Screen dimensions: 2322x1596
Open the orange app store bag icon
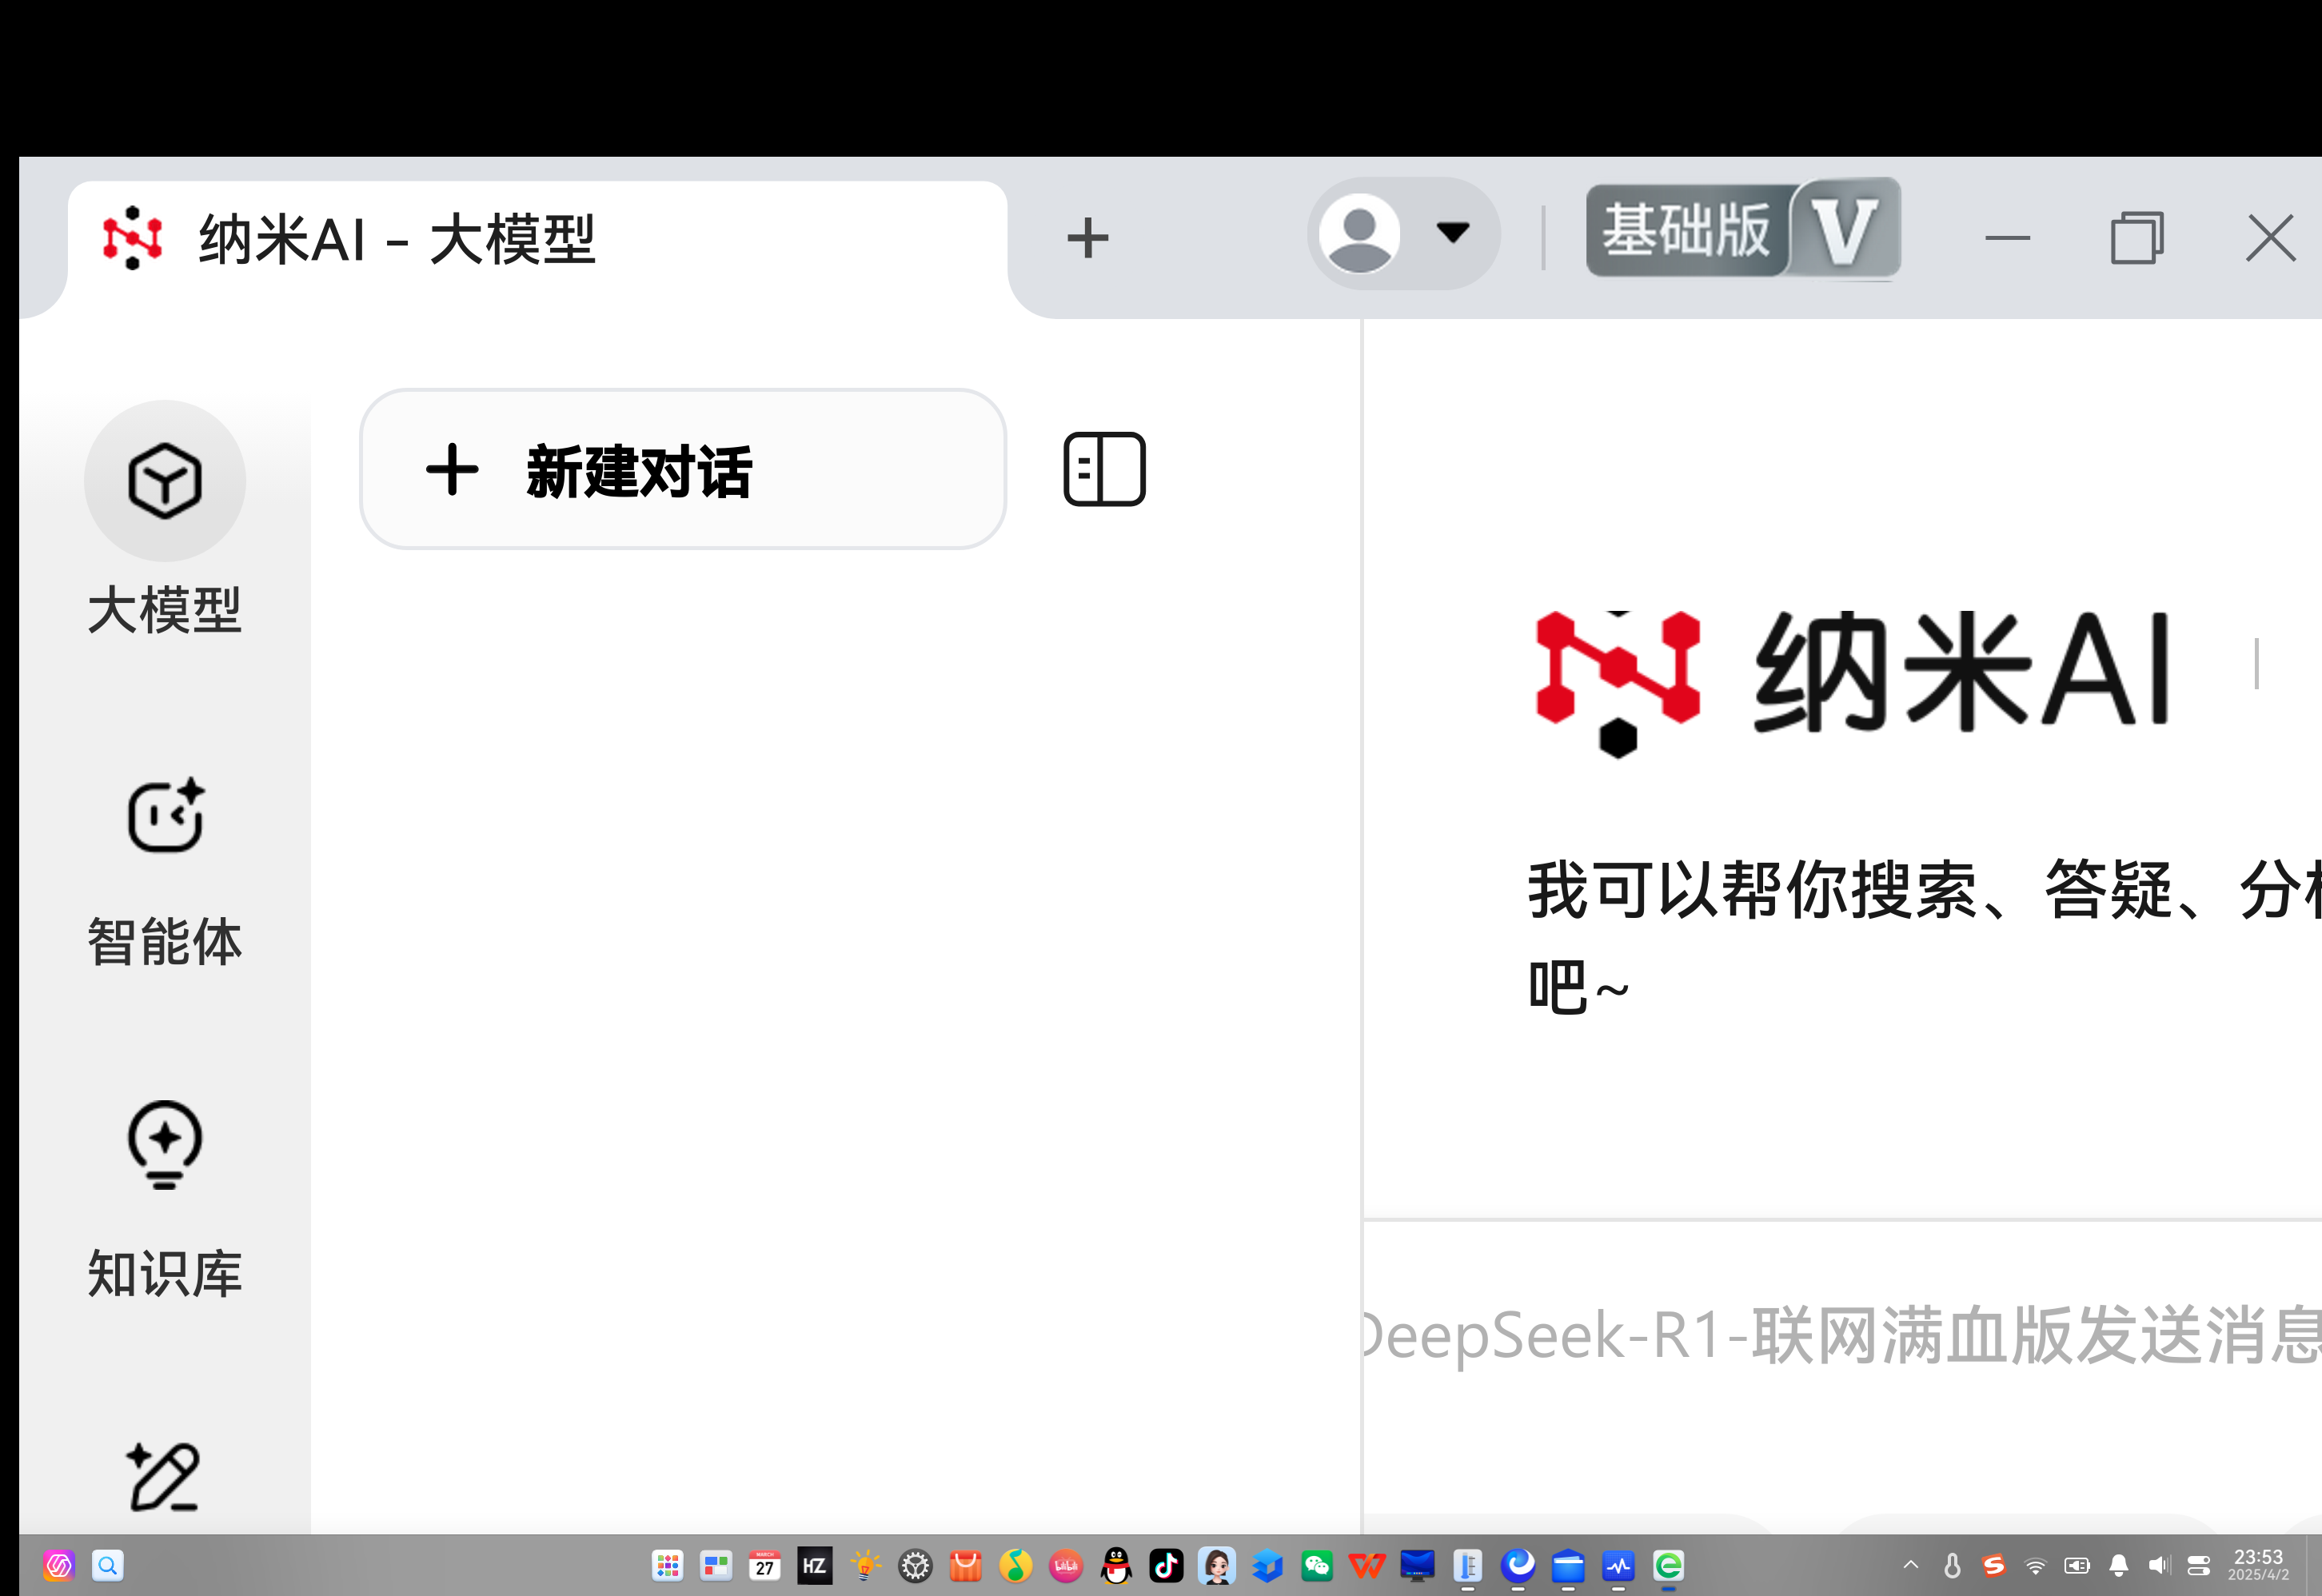[x=965, y=1565]
